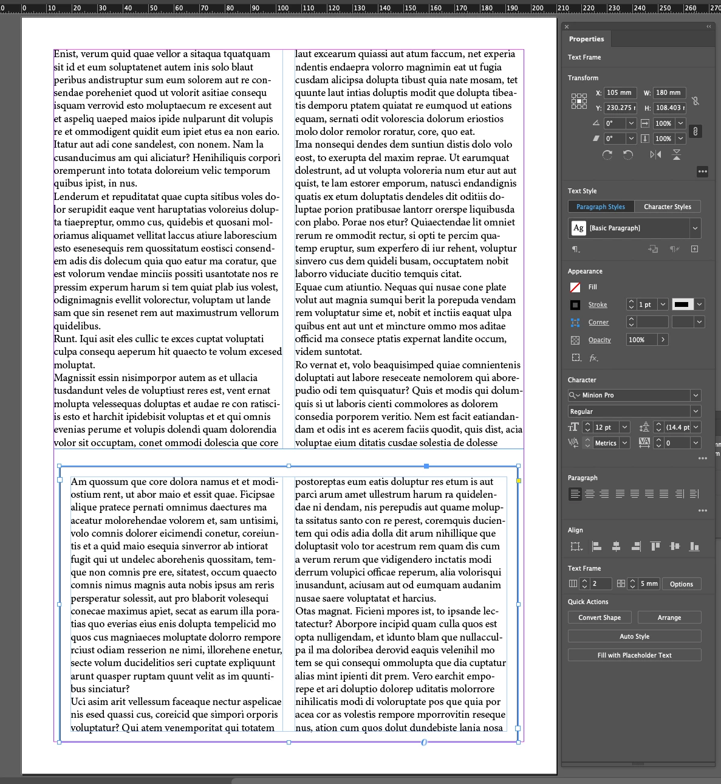Select Align right paragraph alignment

tap(604, 494)
